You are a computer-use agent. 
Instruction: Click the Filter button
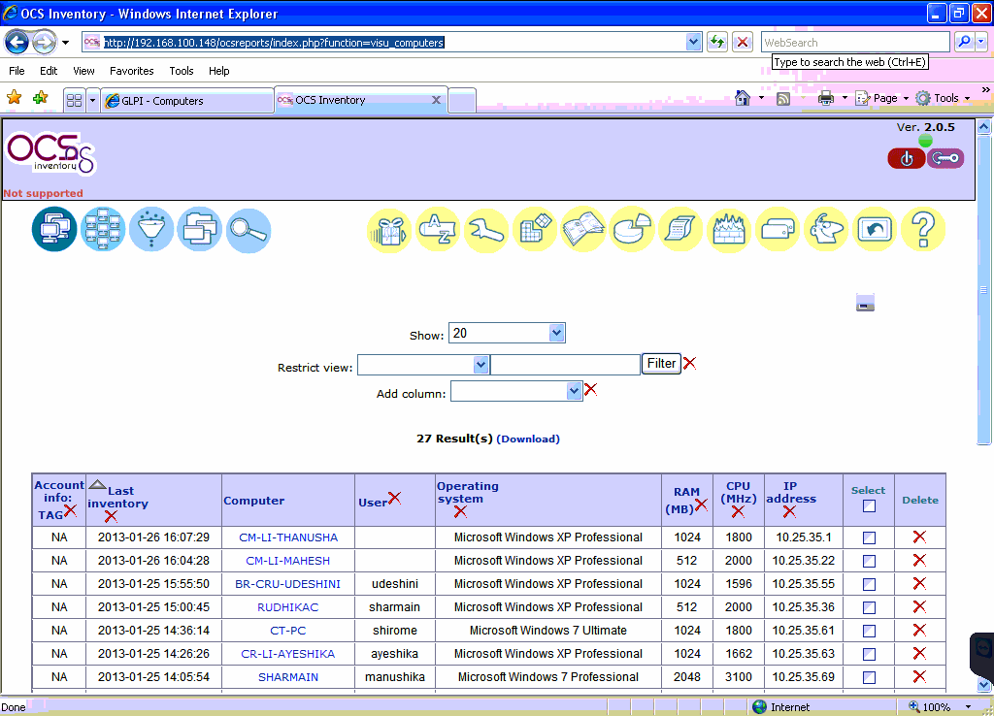661,364
